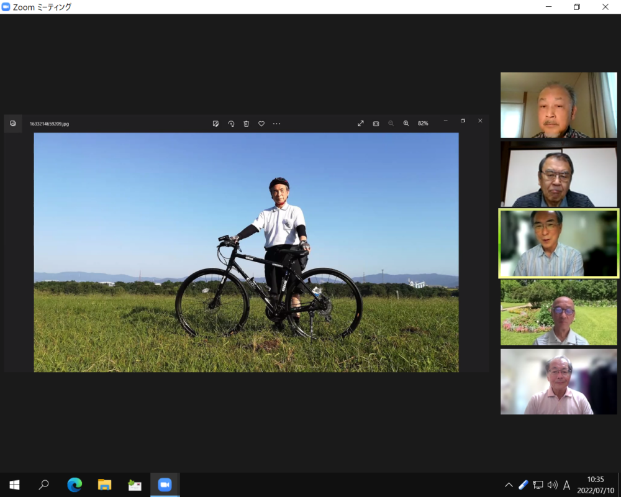This screenshot has height=497, width=621.
Task: Select the top participant video thumbnail
Action: 559,105
